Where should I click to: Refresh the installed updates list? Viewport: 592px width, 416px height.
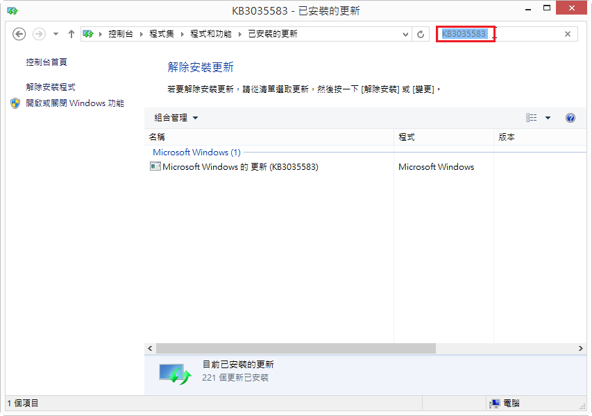coord(421,35)
